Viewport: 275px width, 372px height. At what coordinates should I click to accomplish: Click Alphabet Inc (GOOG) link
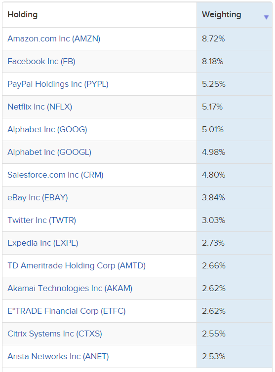(x=47, y=130)
